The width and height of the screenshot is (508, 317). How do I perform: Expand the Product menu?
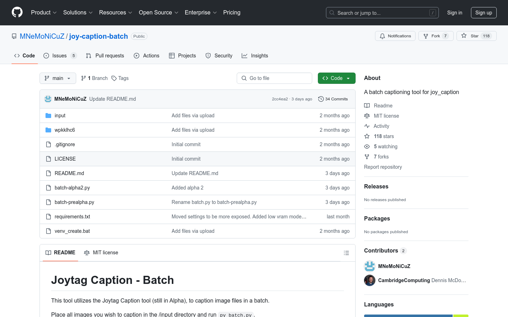(x=44, y=12)
